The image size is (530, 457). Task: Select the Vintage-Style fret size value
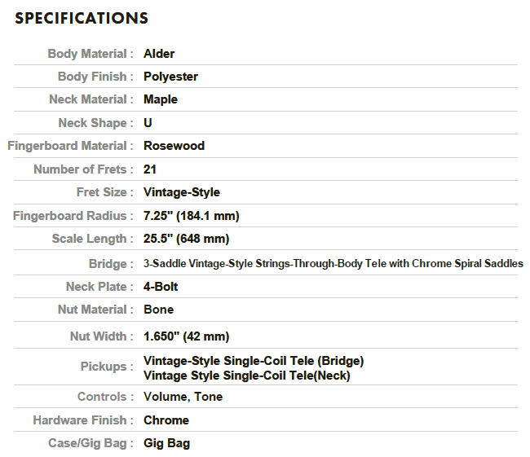coord(182,192)
